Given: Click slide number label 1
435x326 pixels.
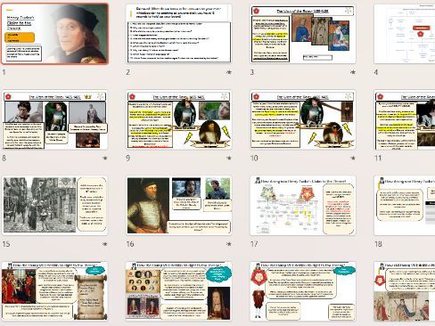Looking at the screenshot, I should pos(4,72).
